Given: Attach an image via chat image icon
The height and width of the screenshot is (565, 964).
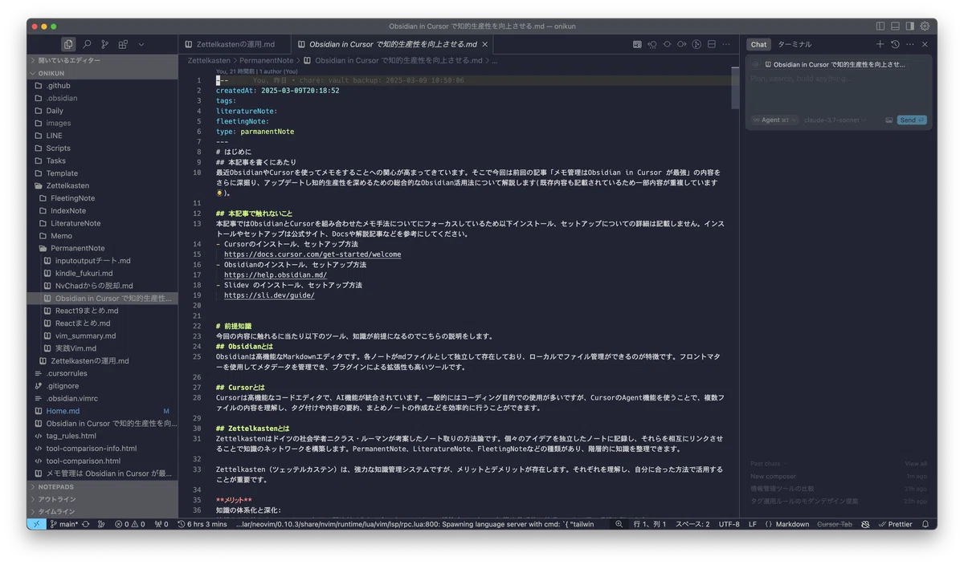Looking at the screenshot, I should [x=889, y=120].
